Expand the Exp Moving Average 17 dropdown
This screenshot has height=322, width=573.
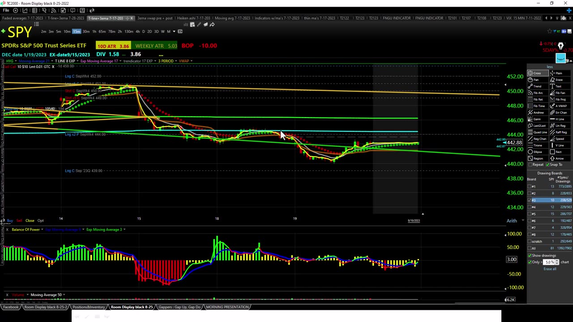pyautogui.click(x=121, y=61)
